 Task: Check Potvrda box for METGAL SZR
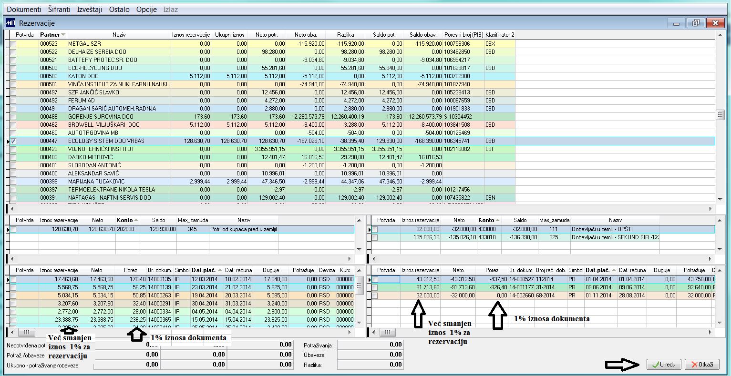tap(13, 44)
